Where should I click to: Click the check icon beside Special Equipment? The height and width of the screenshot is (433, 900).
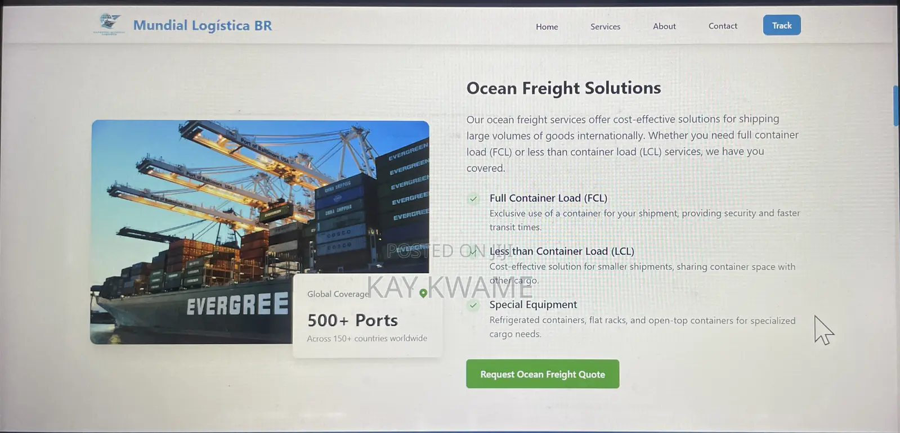point(473,305)
